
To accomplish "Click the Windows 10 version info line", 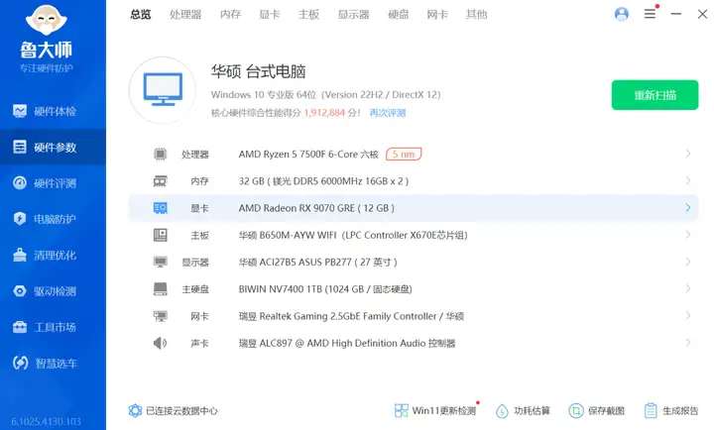I will coord(325,95).
